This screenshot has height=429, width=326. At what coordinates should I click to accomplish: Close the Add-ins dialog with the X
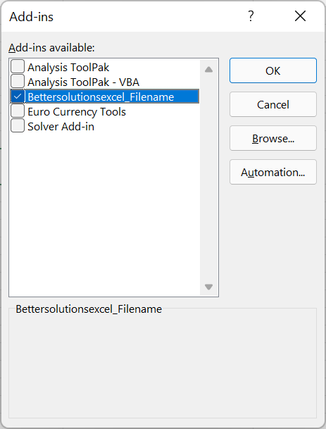tap(300, 16)
